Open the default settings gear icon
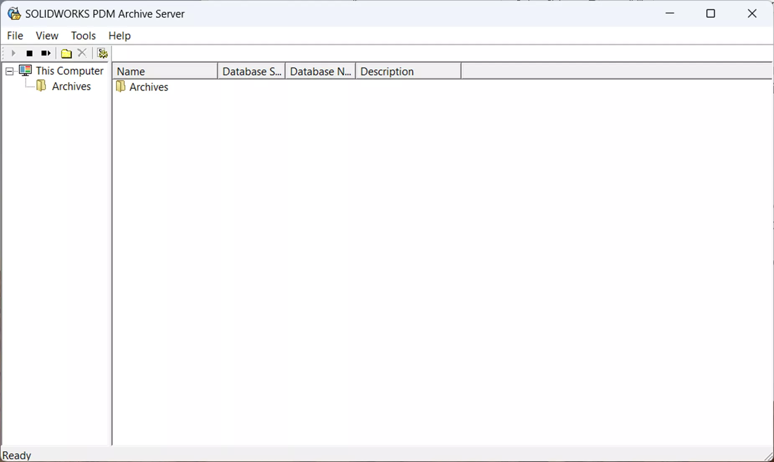Viewport: 774px width, 462px height. click(102, 53)
